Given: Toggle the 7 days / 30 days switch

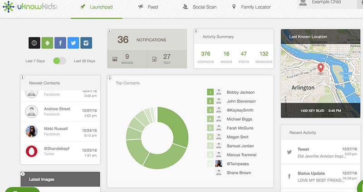Looking at the screenshot, I should 59,61.
